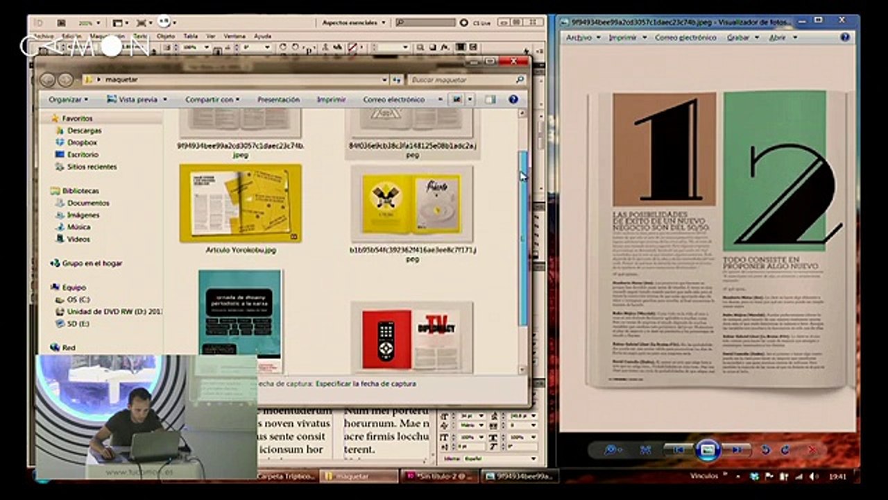
Task: Open the Ayuda menu in InDesign
Action: click(x=262, y=36)
